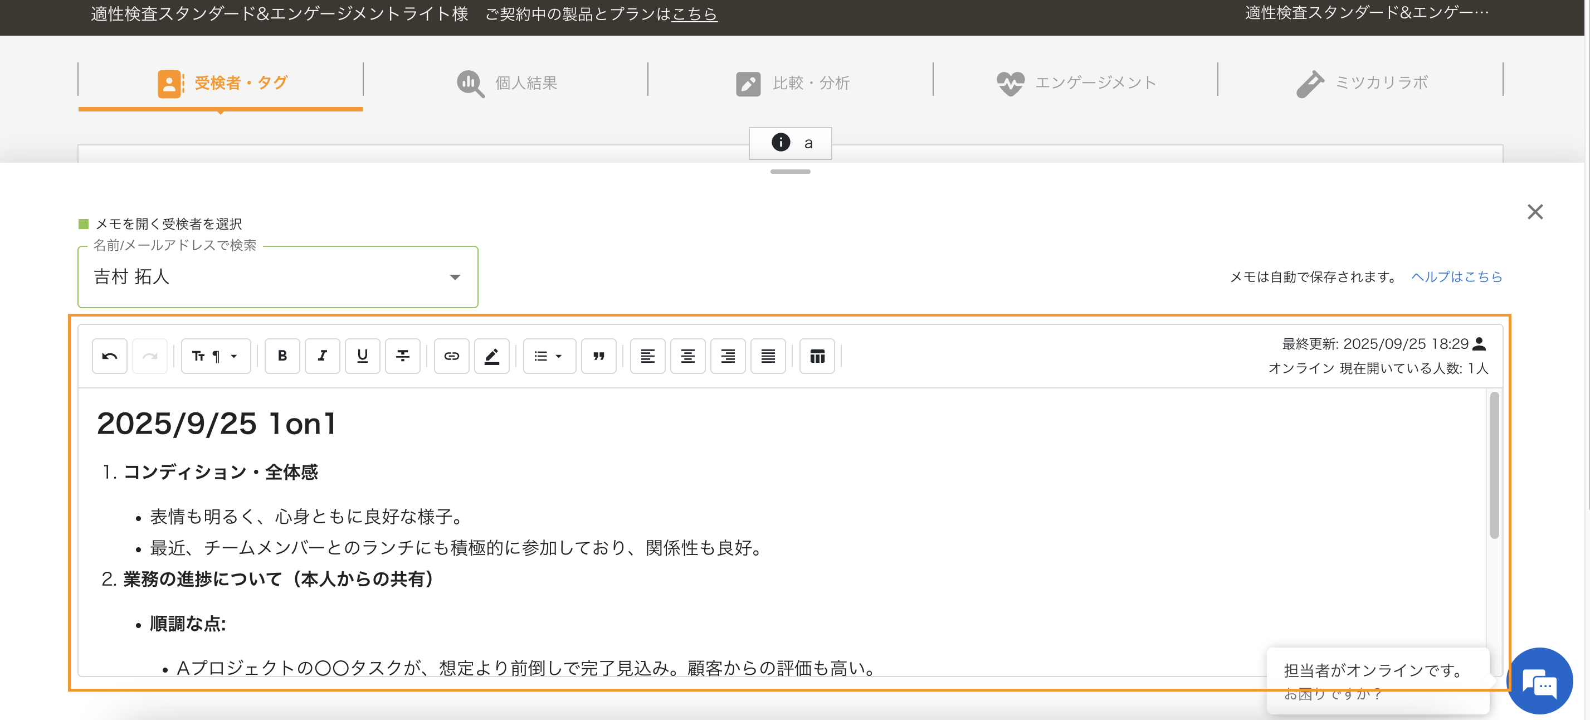Click the ヘルプはこちら link

[1456, 278]
